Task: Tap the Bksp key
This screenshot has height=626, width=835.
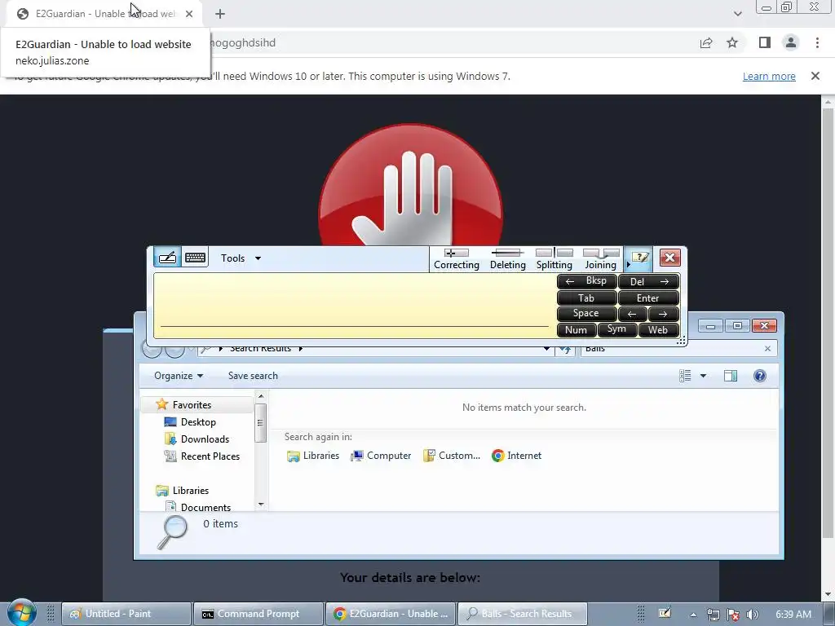Action: pyautogui.click(x=586, y=281)
